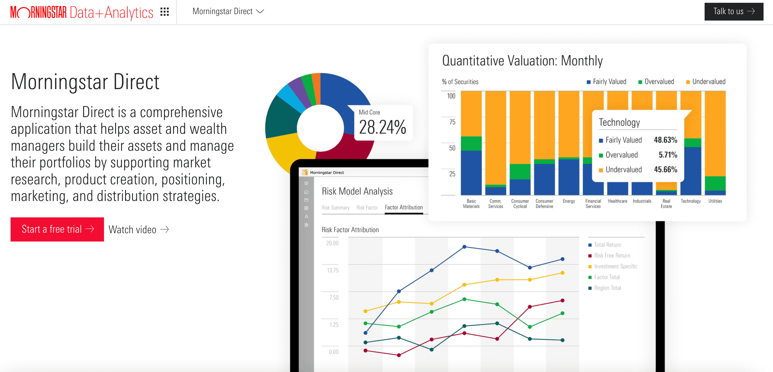Click the 48.63% value in the tooltip
The image size is (773, 372).
pyautogui.click(x=665, y=140)
